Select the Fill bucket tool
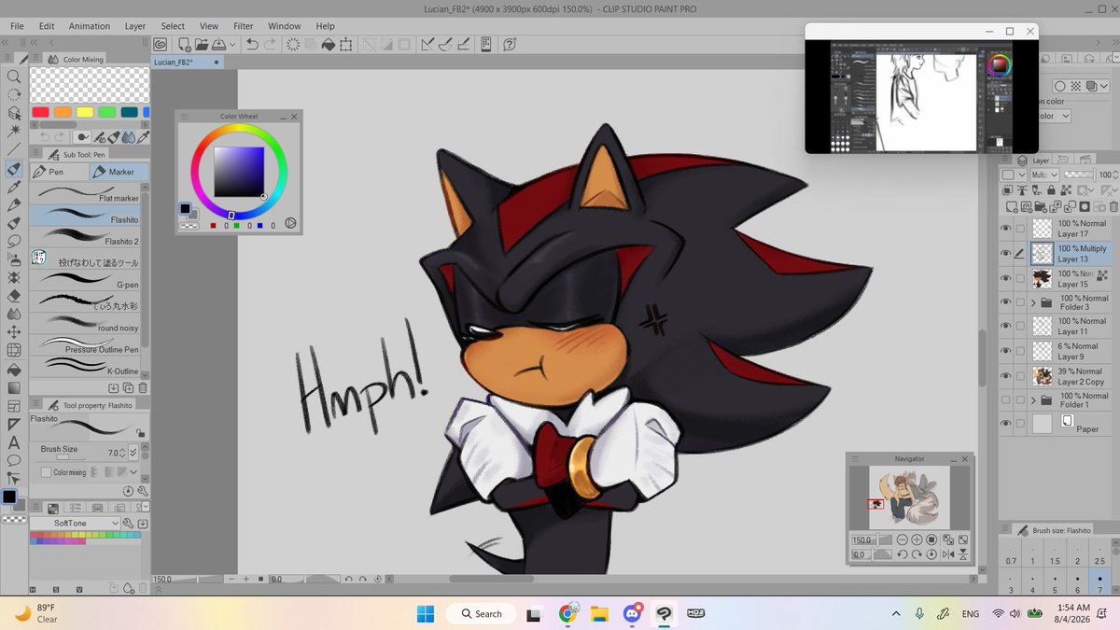 point(14,371)
